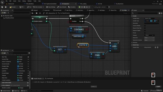Click the Visited Locations variable node
The image size is (163, 92).
point(78,37)
